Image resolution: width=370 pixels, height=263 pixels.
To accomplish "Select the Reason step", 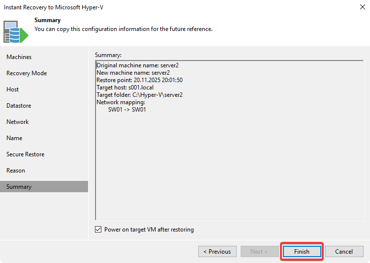I will tap(16, 171).
